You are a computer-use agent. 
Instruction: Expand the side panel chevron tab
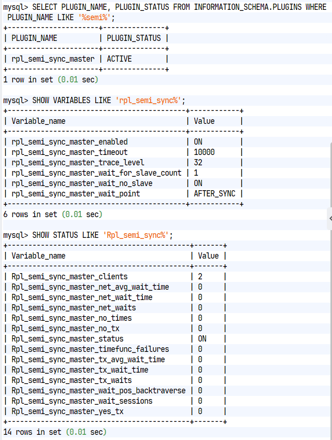[x=330, y=219]
